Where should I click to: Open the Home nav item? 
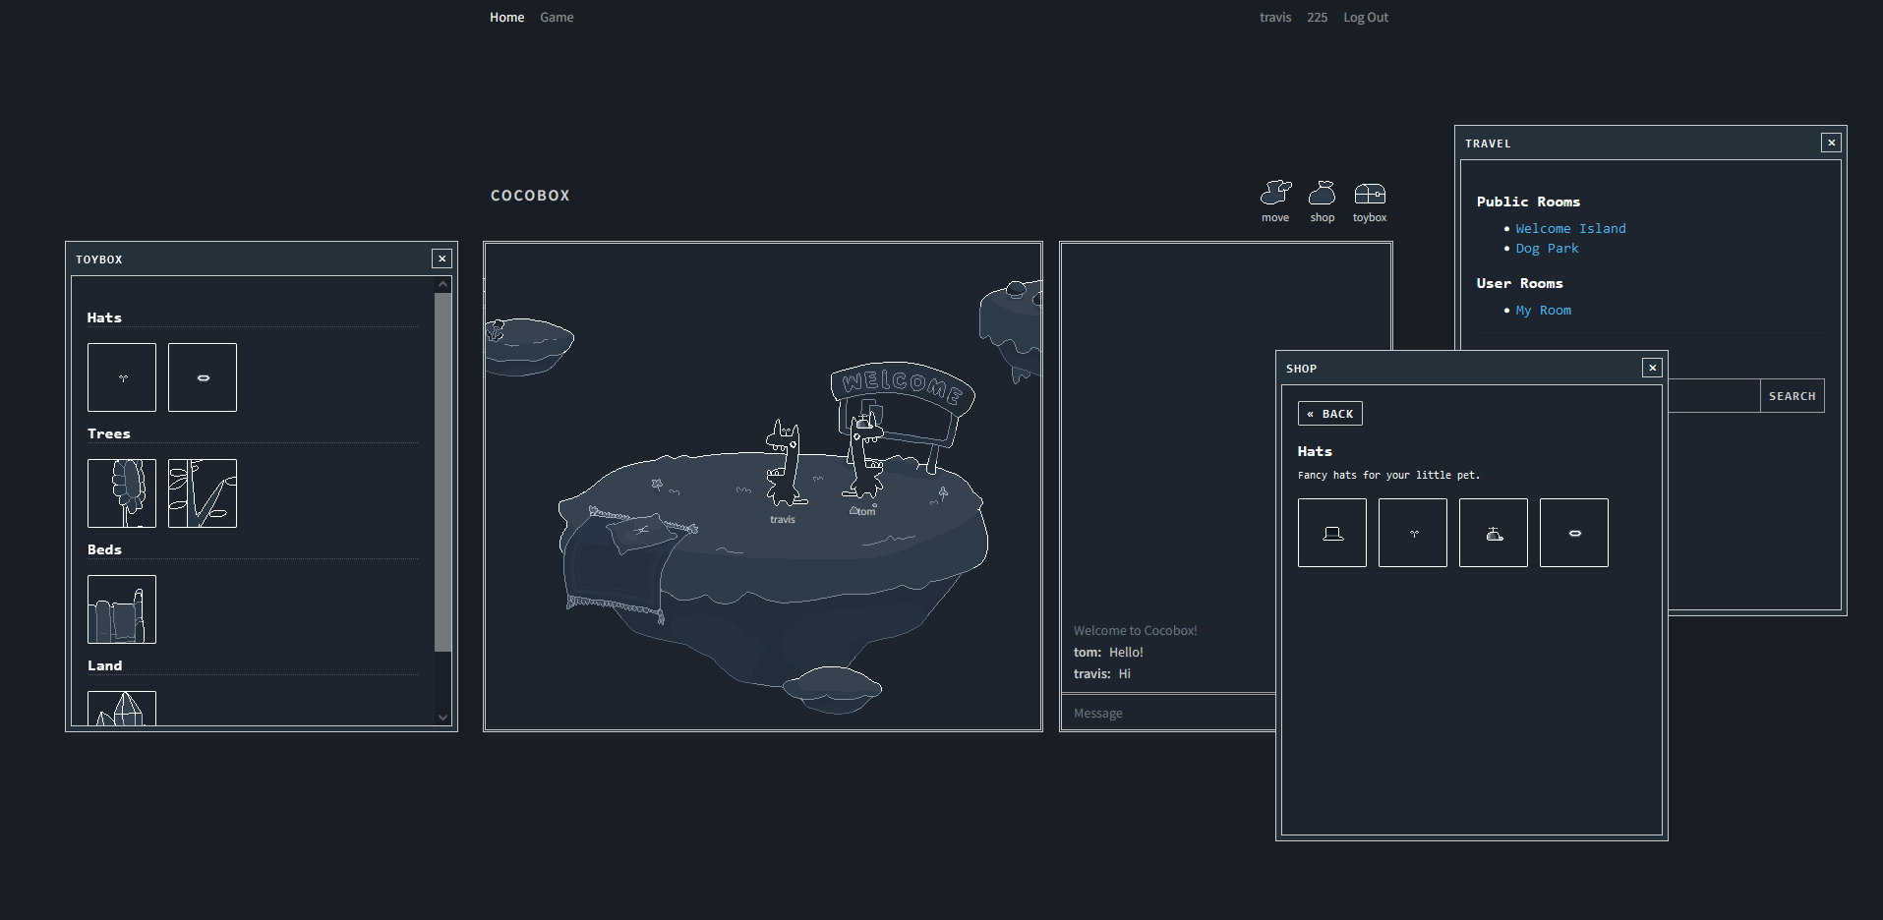(x=506, y=18)
